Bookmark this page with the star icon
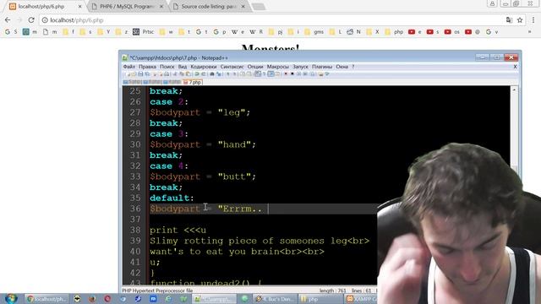This screenshot has height=304, width=541. (520, 20)
